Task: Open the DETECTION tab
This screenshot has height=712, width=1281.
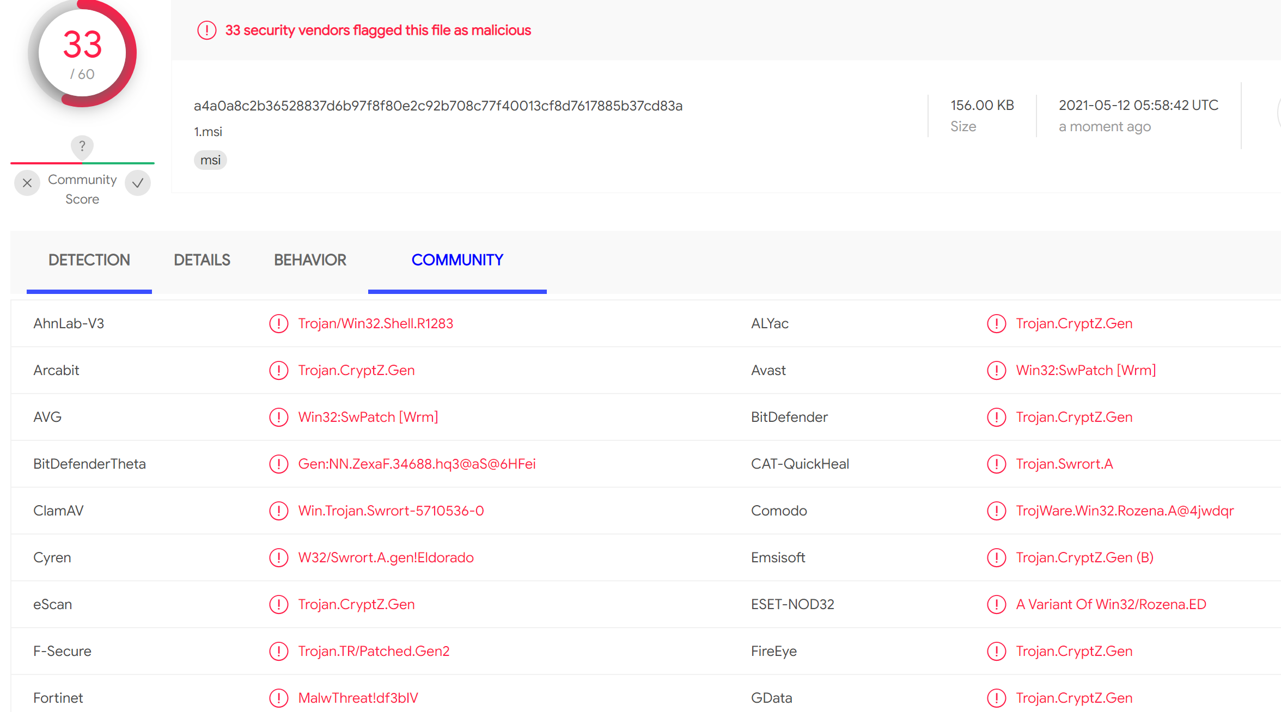Action: (89, 260)
